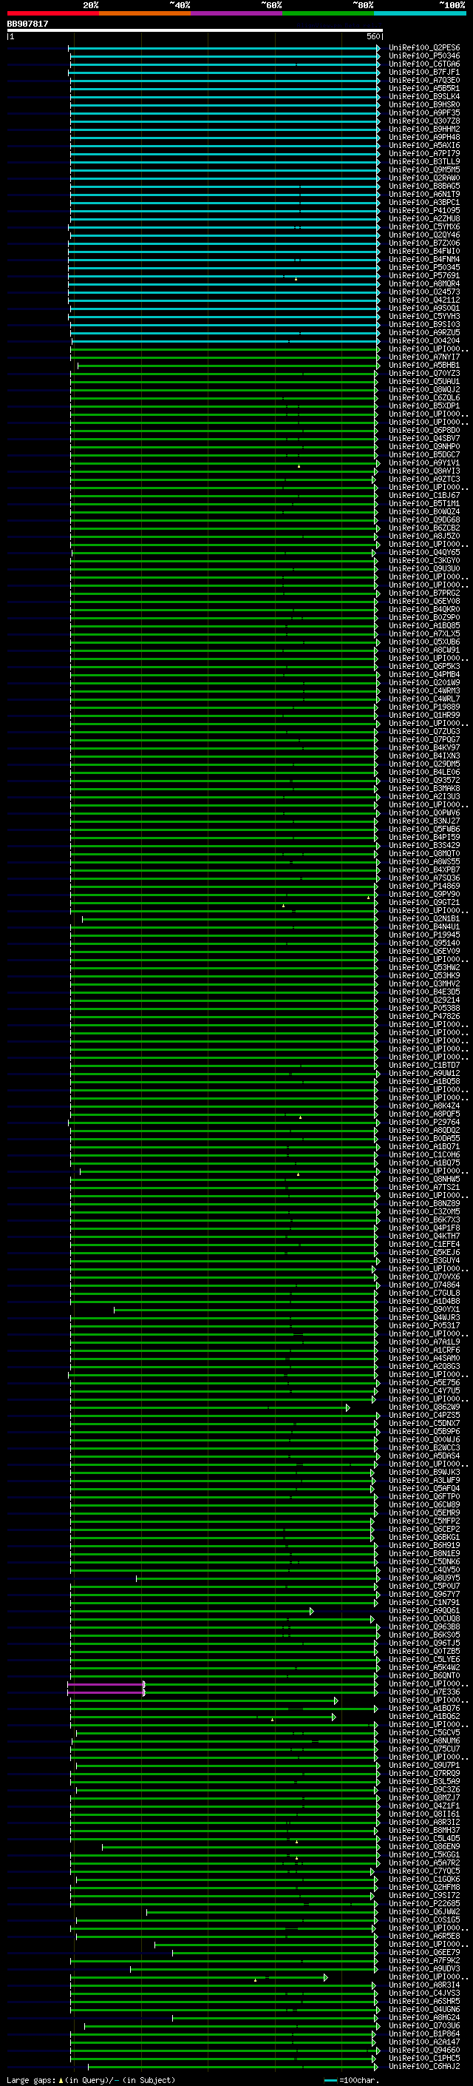Select the UniRef100_P14869 label

point(423,886)
